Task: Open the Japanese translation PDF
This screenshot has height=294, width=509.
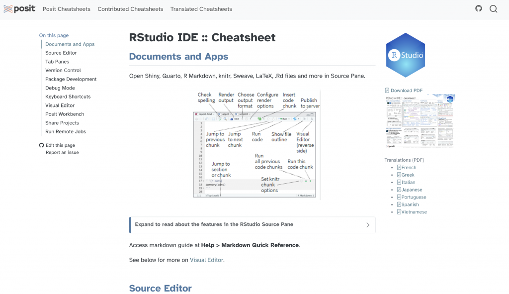Action: [412, 190]
